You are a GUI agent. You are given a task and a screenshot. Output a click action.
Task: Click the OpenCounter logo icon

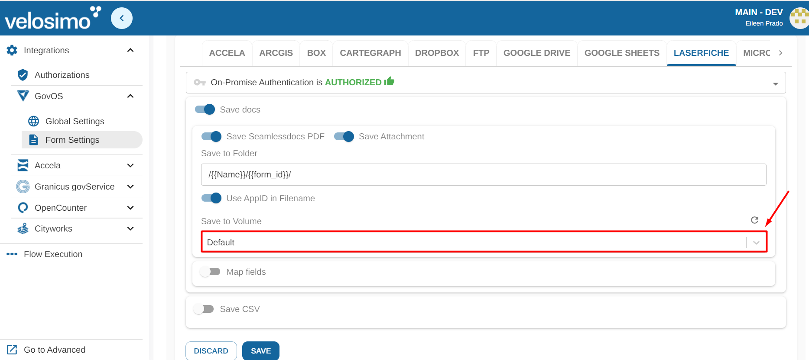(x=23, y=208)
